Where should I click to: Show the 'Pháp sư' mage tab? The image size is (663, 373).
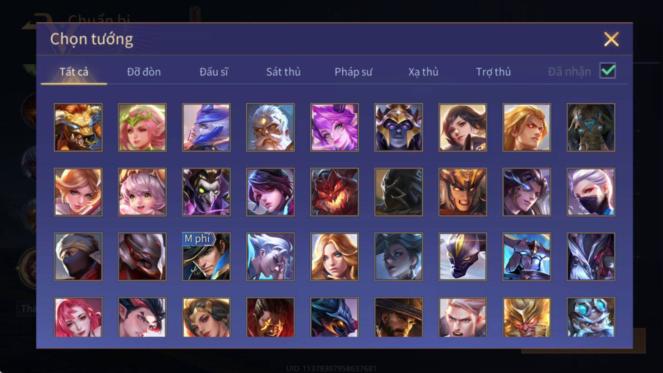tap(353, 72)
